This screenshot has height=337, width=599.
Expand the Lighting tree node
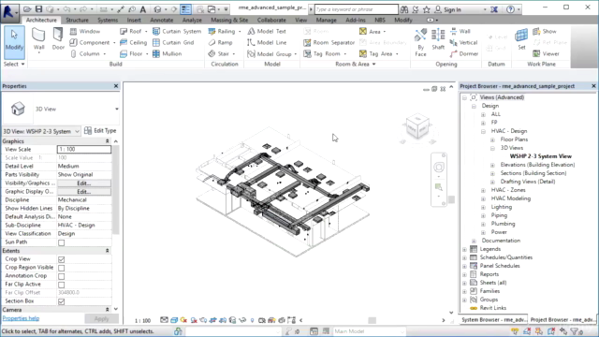[x=483, y=207]
